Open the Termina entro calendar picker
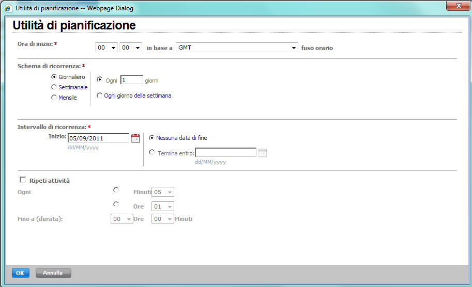 pyautogui.click(x=263, y=152)
